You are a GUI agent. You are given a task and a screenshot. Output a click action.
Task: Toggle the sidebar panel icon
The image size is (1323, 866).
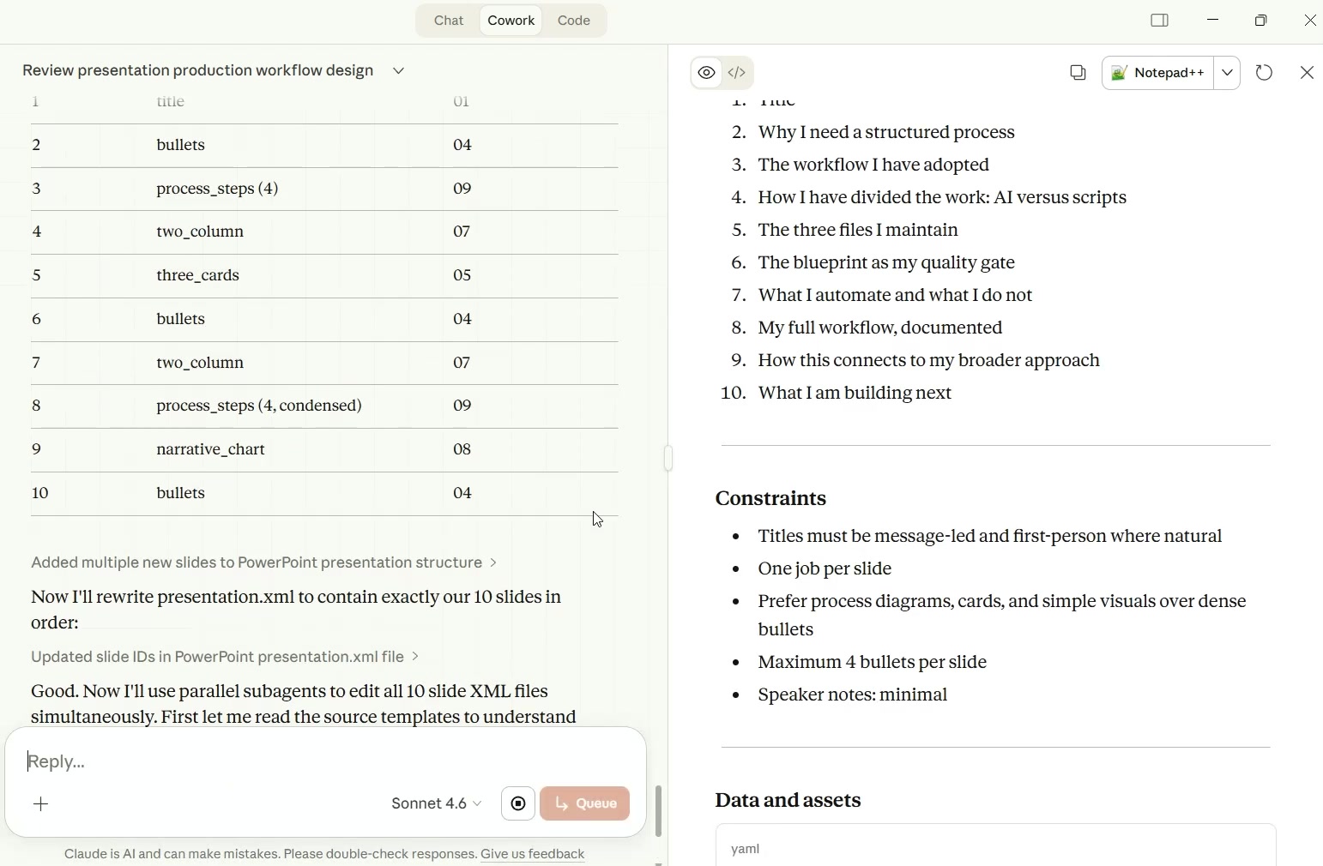(x=1160, y=21)
